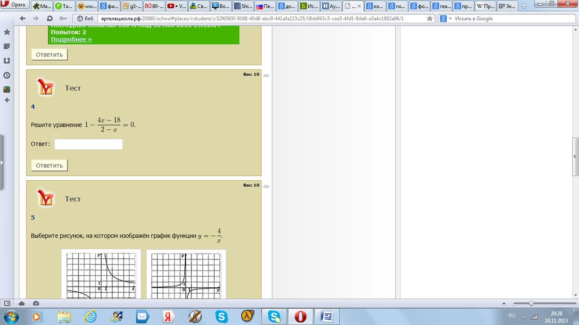Screen dimensions: 579x325
Task: Open the Notes panel in Opera sidebar
Action: click(7, 47)
